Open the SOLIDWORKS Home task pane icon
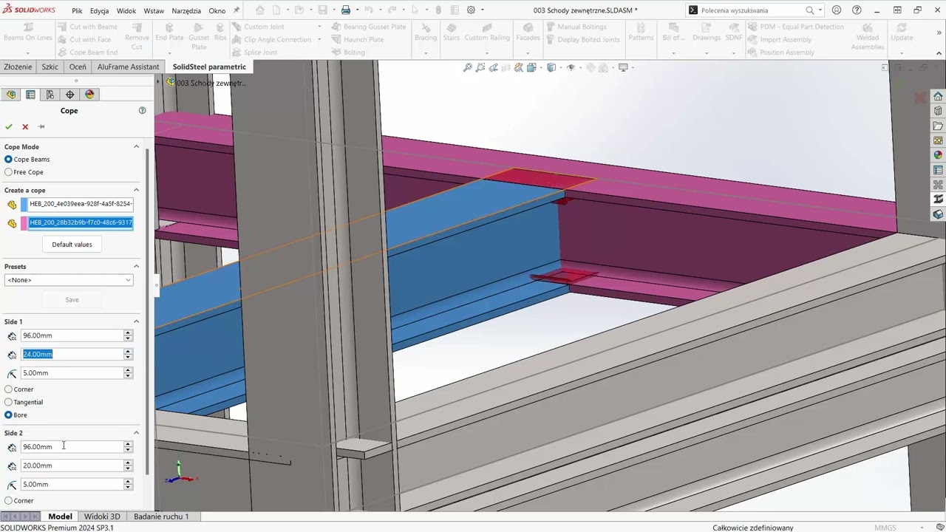 (938, 97)
